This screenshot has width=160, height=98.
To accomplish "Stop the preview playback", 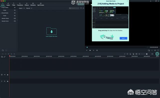I will click(97, 50).
